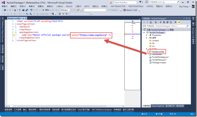
Task: Select the NuGet.config editor tab
Action: [x=14, y=18]
